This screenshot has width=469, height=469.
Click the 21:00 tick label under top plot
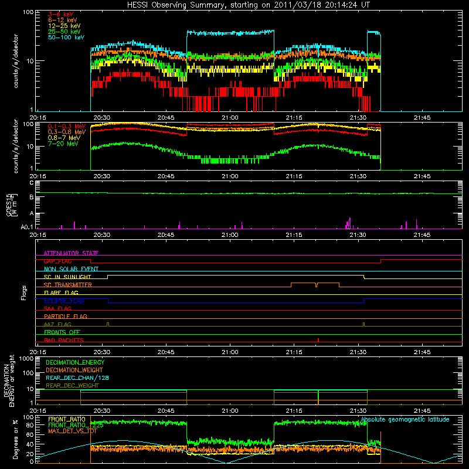coord(230,118)
